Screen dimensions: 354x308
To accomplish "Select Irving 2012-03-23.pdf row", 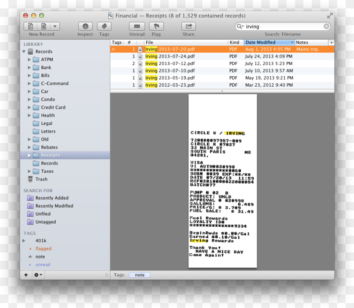I will coord(222,85).
